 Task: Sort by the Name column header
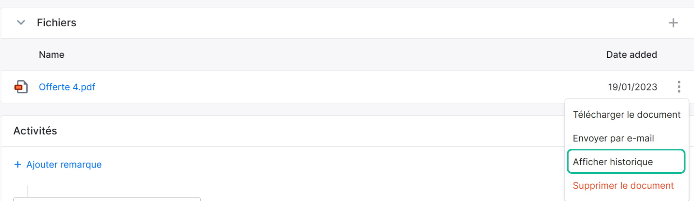[51, 54]
